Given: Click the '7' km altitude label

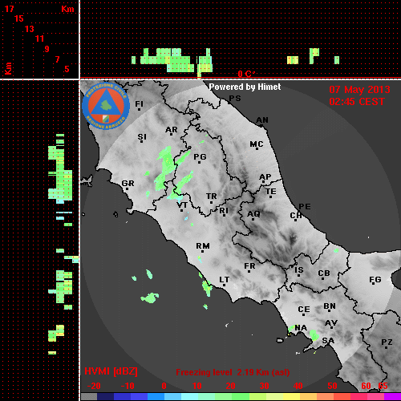Looking at the screenshot, I should tap(57, 59).
